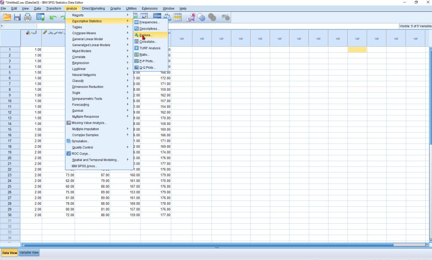Screen dimensions: 432x260
Task: Click the Crosstabs icon in submenu
Action: [136, 42]
